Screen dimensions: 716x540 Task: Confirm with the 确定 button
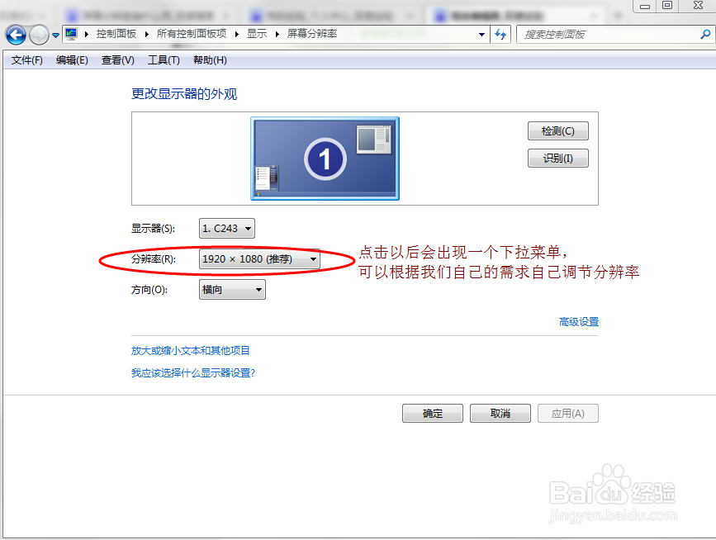click(x=433, y=413)
